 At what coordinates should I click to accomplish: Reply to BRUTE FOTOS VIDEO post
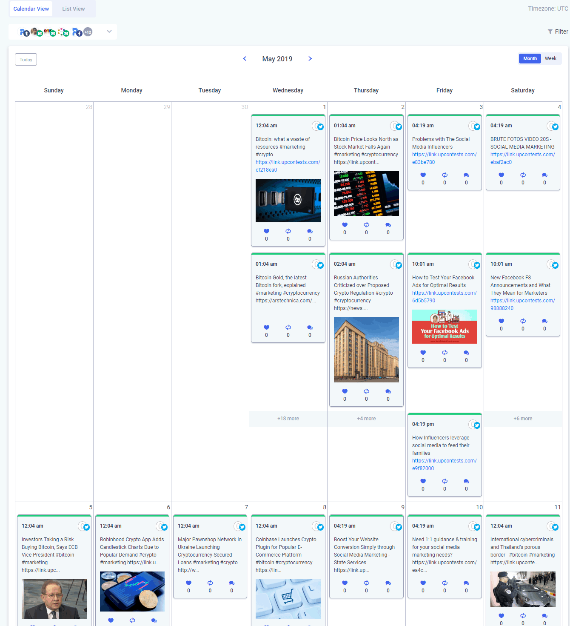click(x=544, y=175)
